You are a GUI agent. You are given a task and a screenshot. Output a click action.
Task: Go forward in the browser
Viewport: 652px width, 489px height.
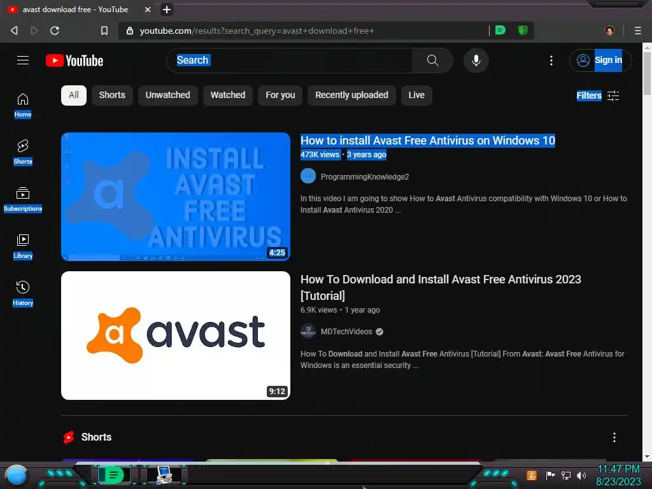point(34,31)
